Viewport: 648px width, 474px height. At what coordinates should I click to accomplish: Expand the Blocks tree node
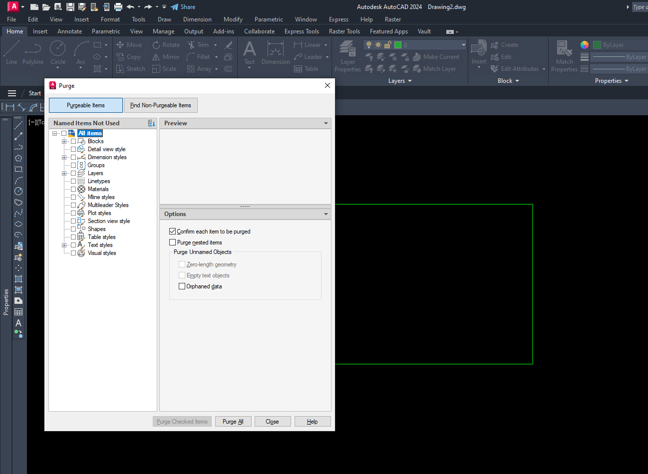[x=64, y=141]
